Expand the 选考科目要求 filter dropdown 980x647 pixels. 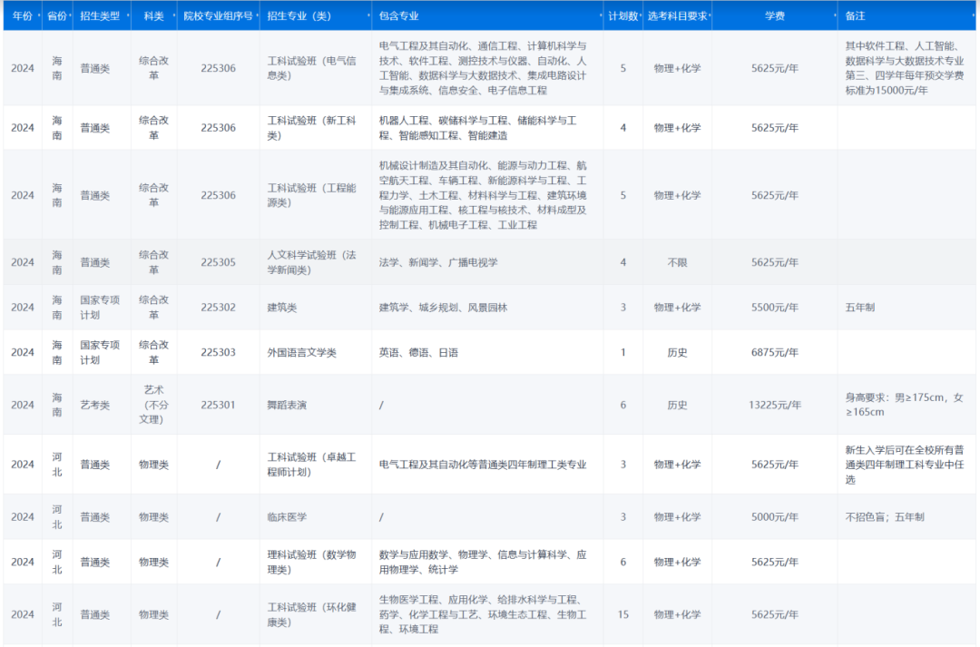point(710,15)
